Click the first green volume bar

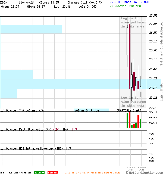127,120
